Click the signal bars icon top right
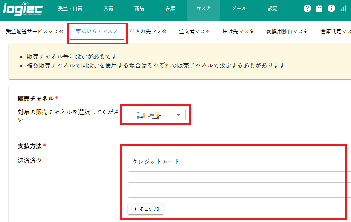 tap(343, 8)
